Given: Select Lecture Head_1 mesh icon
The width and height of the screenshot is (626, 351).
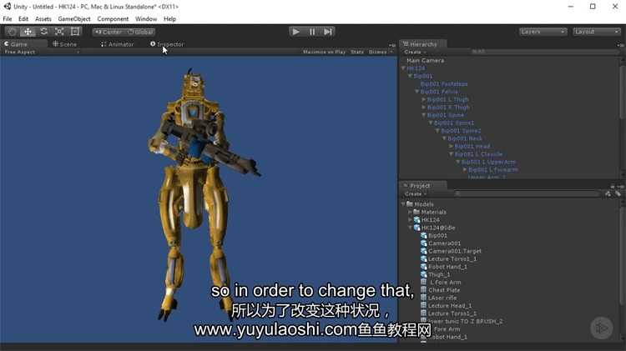Looking at the screenshot, I should click(x=423, y=305).
